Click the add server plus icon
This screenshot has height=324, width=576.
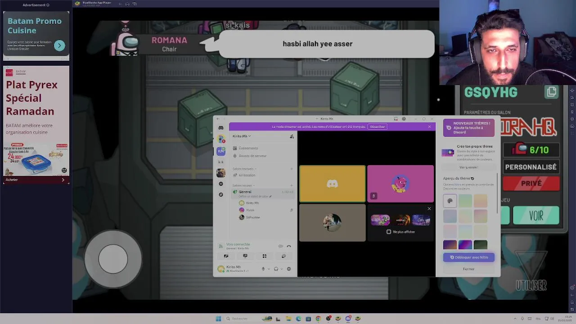point(221,184)
